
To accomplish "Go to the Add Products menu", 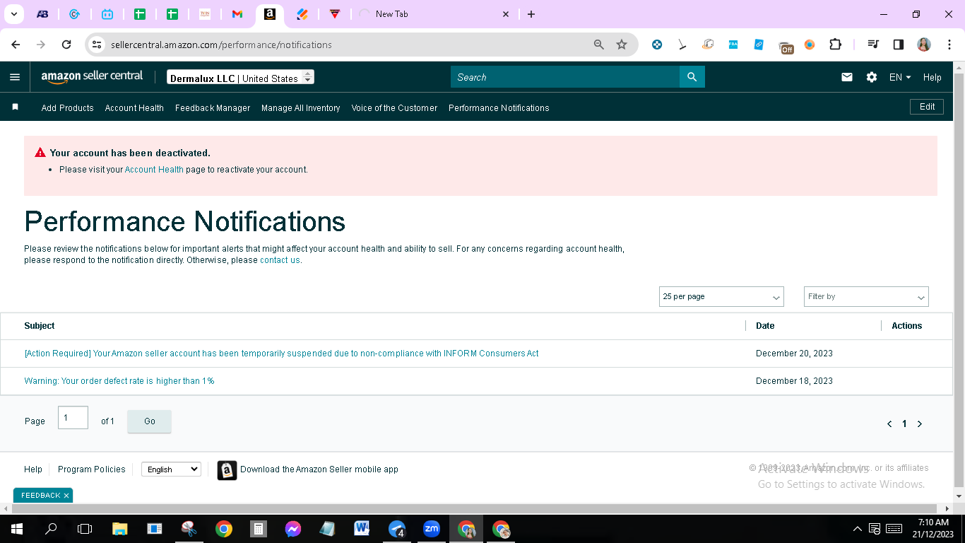I will [68, 108].
